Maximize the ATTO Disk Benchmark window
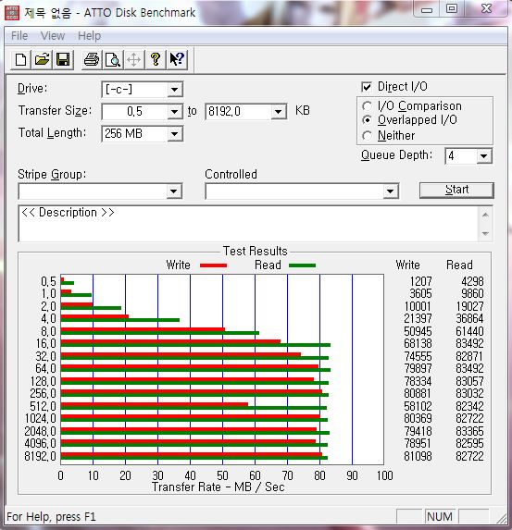 (x=452, y=9)
